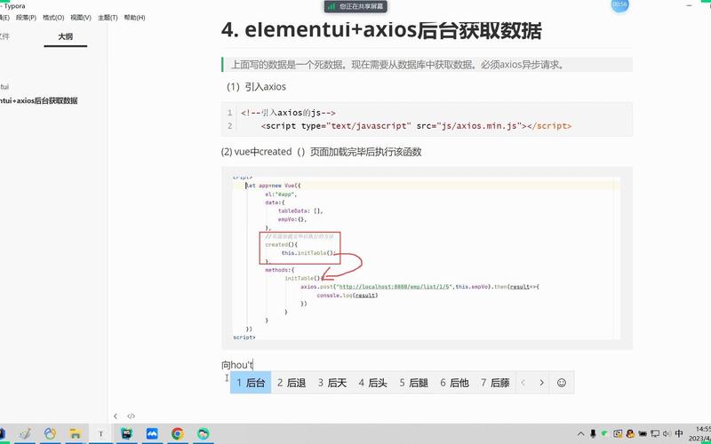
Task: Go to previous IME candidate page
Action: point(523,383)
